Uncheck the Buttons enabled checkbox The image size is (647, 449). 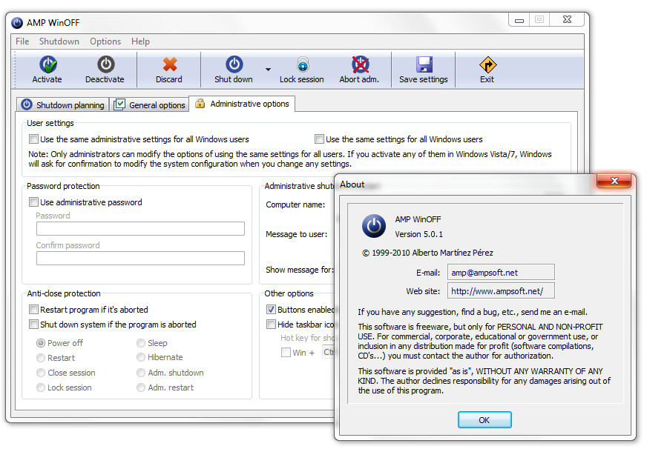tap(271, 310)
